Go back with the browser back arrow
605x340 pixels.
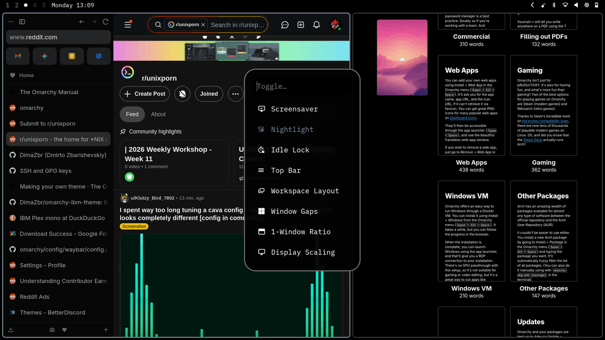click(x=82, y=22)
